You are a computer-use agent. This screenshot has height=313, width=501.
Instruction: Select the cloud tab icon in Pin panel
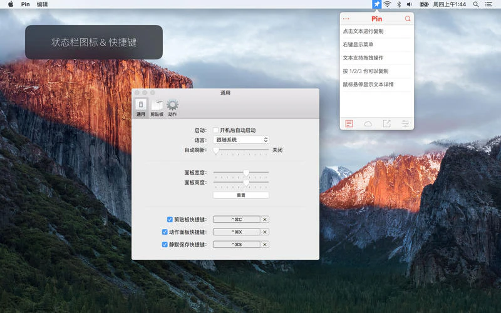368,123
